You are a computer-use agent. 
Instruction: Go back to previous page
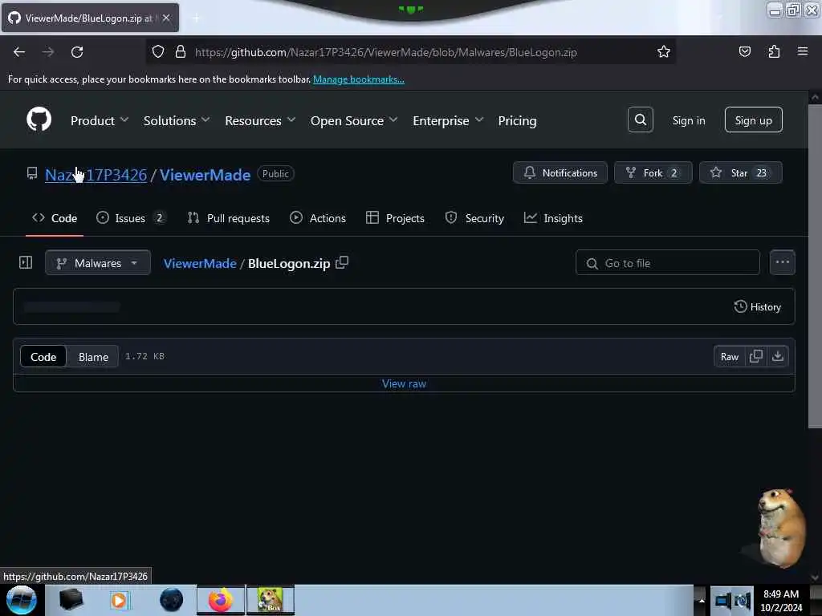(19, 52)
